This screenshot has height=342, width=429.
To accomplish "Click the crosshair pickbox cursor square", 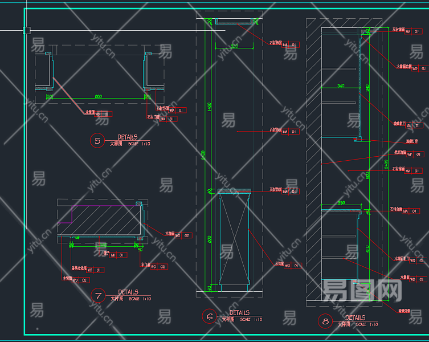I will [26, 30].
